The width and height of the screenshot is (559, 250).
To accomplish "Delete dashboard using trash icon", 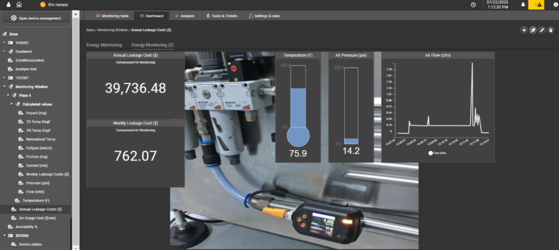I will click(x=551, y=31).
